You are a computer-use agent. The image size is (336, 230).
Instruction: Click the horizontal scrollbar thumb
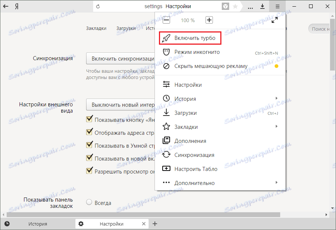143,214
